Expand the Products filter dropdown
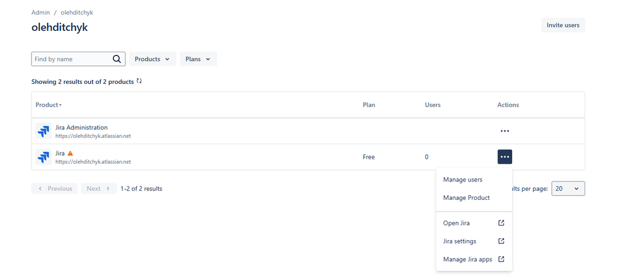The image size is (630, 276). [x=152, y=59]
